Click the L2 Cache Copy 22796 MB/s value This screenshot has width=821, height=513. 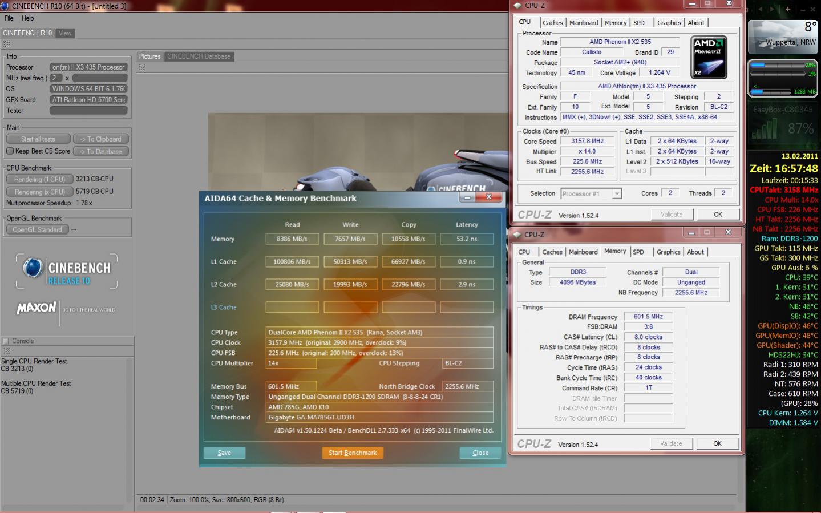[x=409, y=284]
